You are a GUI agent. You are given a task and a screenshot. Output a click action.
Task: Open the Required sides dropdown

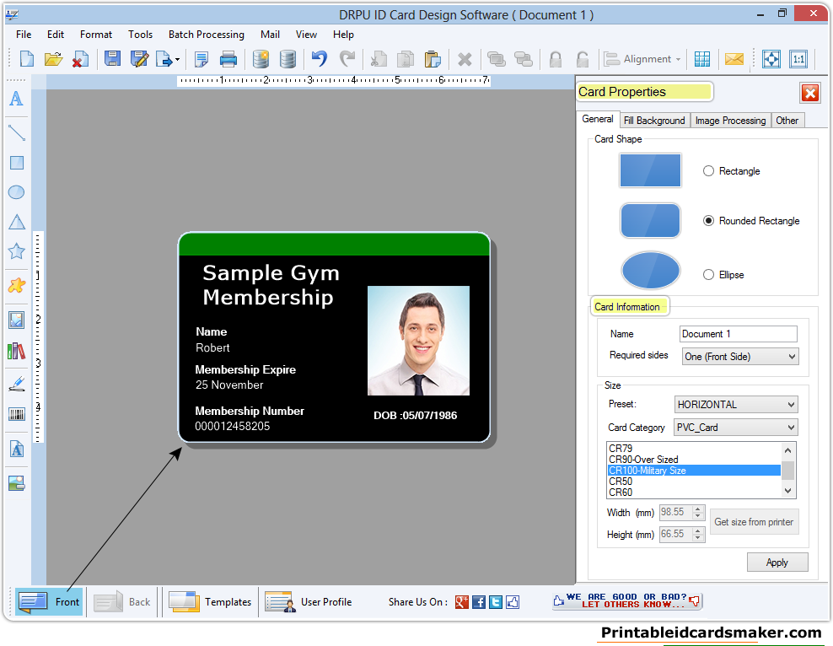(x=740, y=357)
